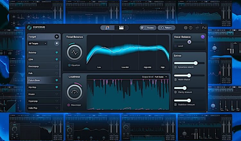Select the Electropop target
The image size is (241, 141).
43,66
